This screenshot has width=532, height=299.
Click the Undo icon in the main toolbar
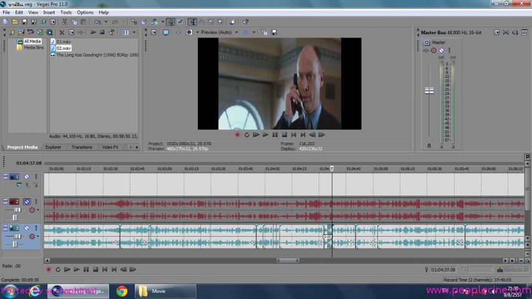tap(98, 22)
